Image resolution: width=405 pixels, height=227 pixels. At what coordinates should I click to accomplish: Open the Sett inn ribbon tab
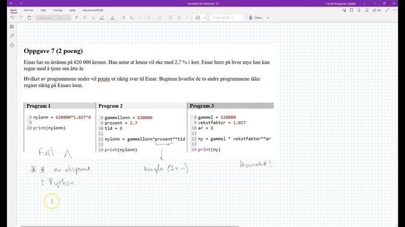pyautogui.click(x=28, y=10)
